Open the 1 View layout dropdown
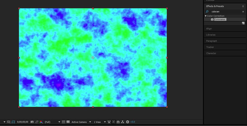 click(100, 122)
